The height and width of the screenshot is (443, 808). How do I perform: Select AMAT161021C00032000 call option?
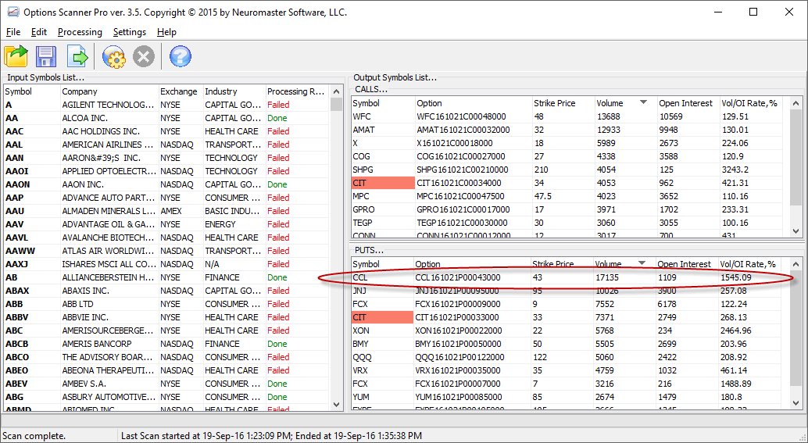pyautogui.click(x=463, y=130)
